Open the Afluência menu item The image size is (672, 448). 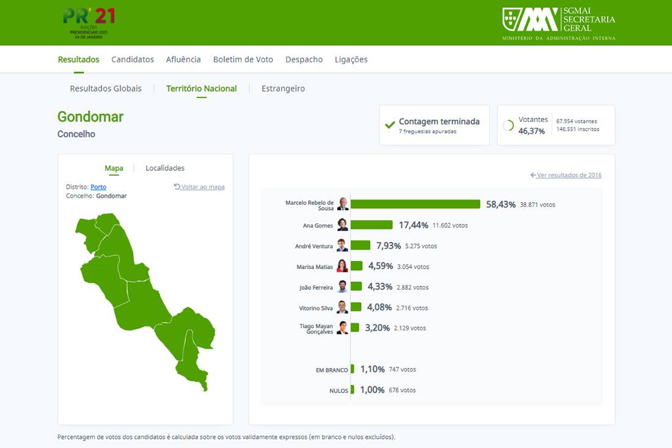point(183,60)
